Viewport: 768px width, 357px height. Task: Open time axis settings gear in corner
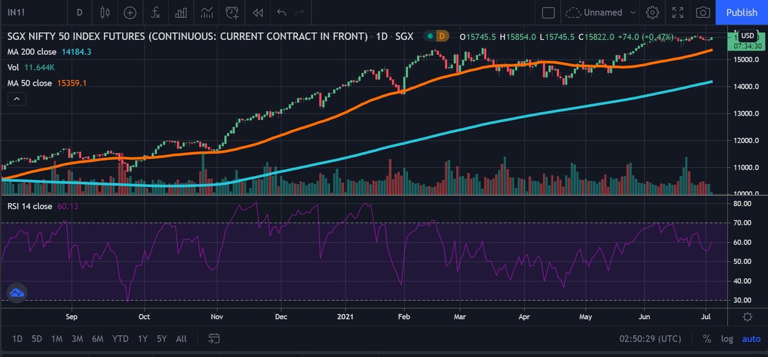748,317
